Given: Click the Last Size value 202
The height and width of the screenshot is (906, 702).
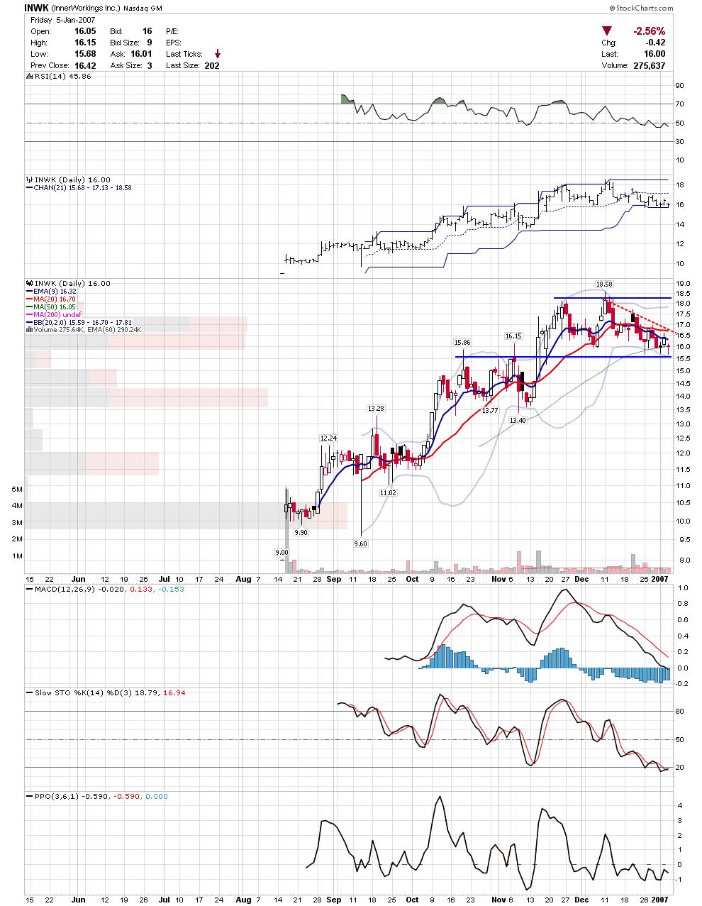Looking at the screenshot, I should pyautogui.click(x=212, y=66).
